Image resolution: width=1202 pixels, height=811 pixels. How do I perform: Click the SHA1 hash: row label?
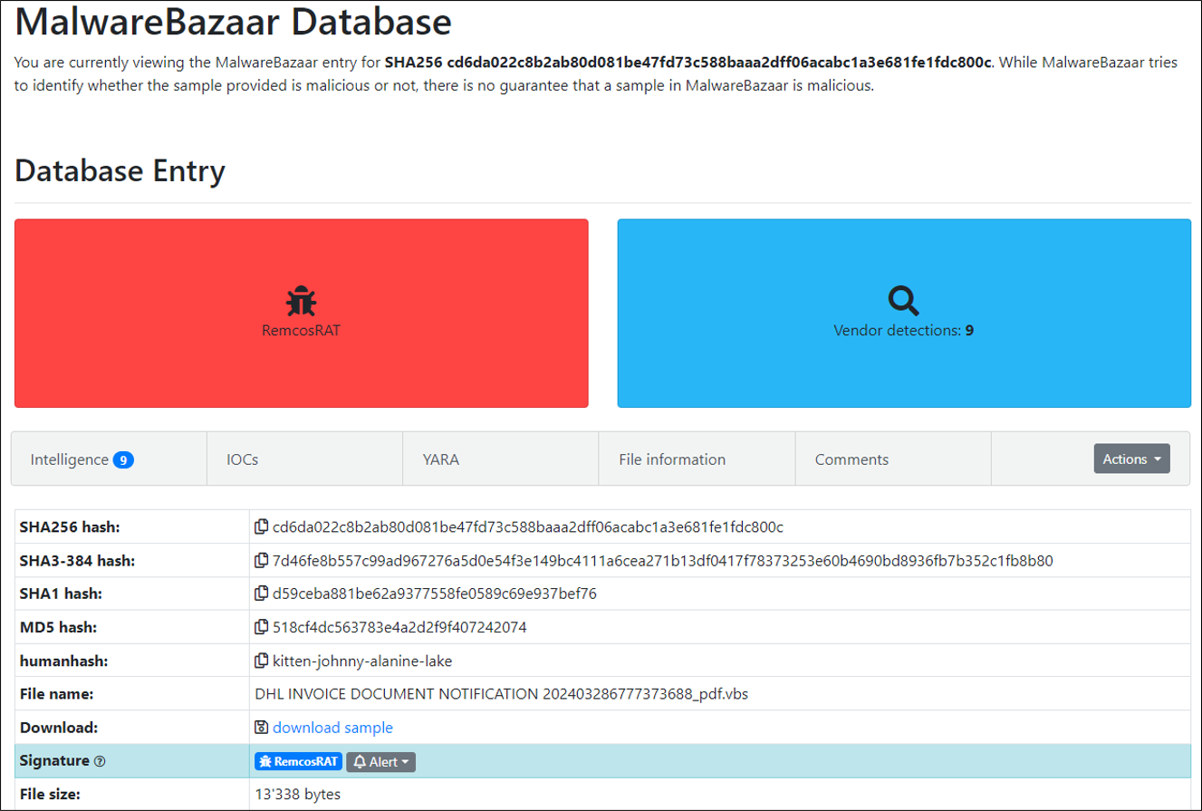(61, 594)
